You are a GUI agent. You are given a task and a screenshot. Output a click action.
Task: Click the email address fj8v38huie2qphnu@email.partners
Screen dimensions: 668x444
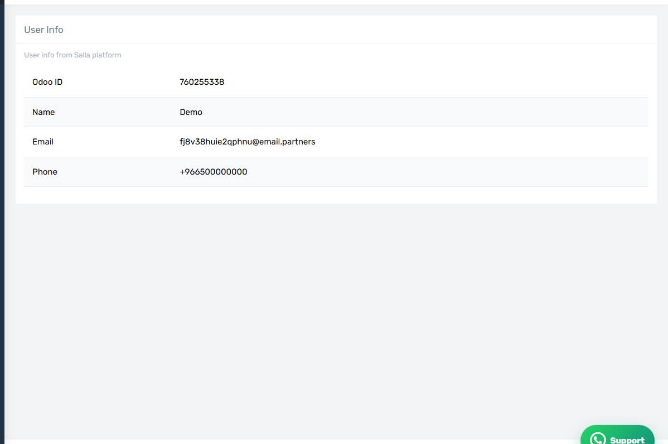(x=248, y=142)
